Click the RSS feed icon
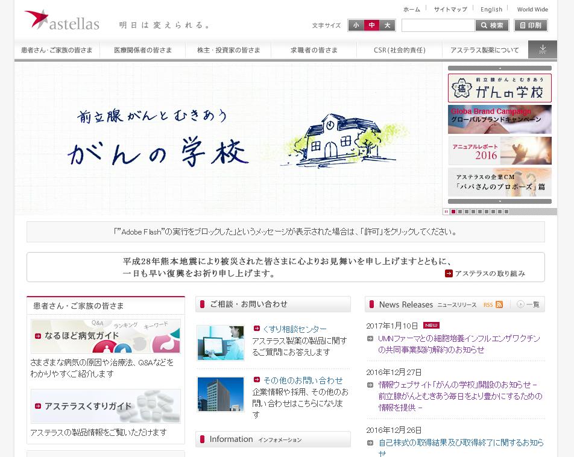The height and width of the screenshot is (457, 574). (x=499, y=304)
